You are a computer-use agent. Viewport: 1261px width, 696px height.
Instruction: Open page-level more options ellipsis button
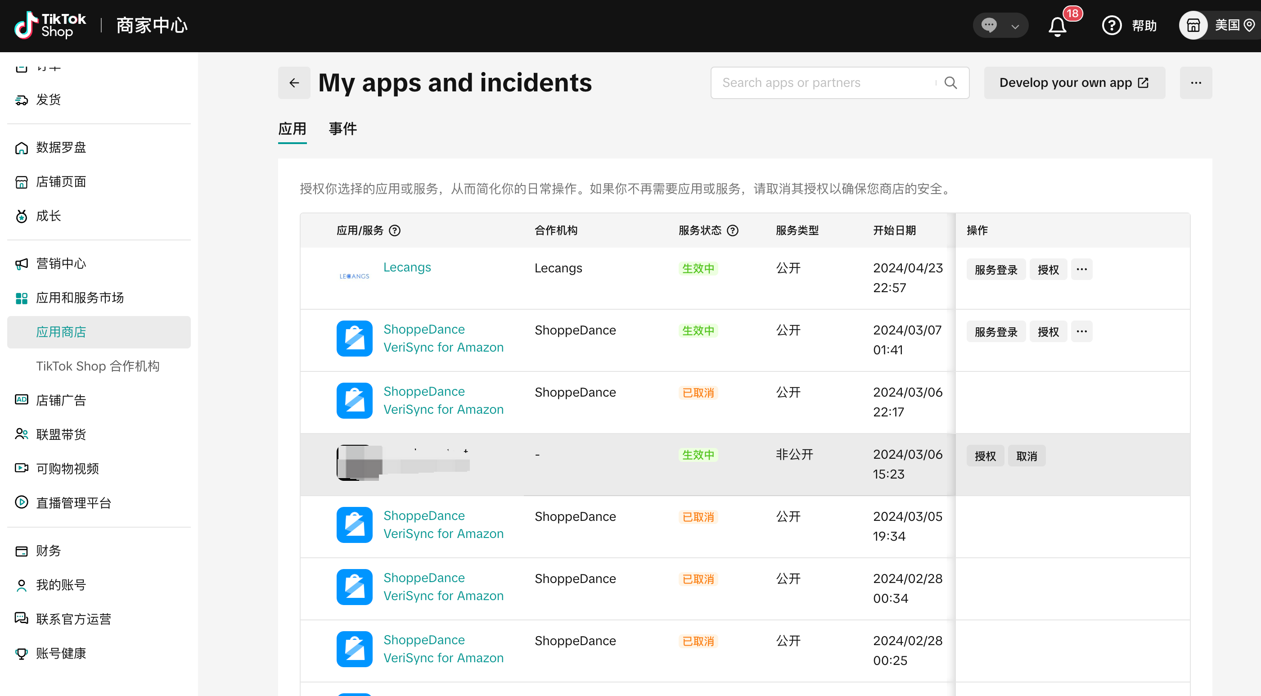(1195, 83)
